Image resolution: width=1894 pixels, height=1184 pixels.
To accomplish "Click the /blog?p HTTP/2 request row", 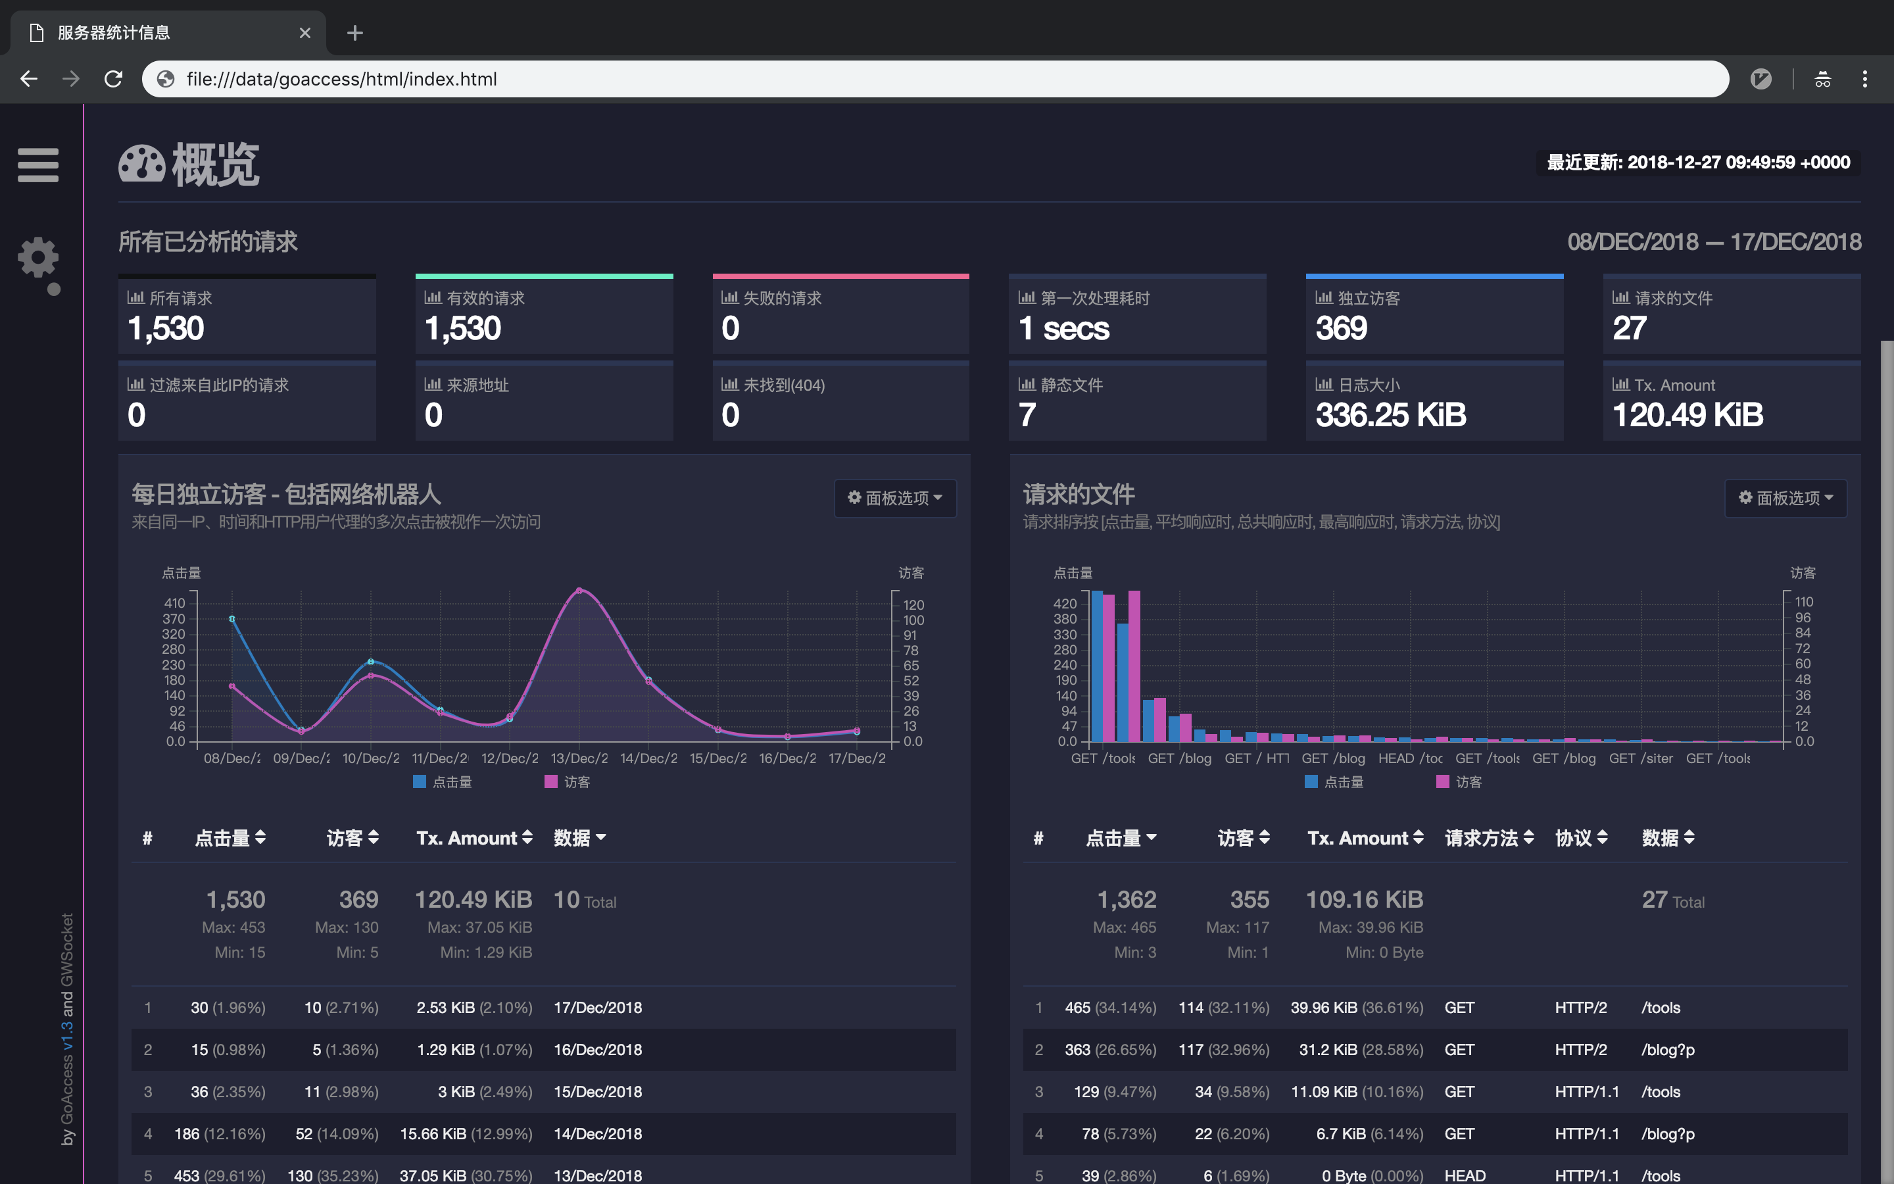I will click(1434, 1049).
